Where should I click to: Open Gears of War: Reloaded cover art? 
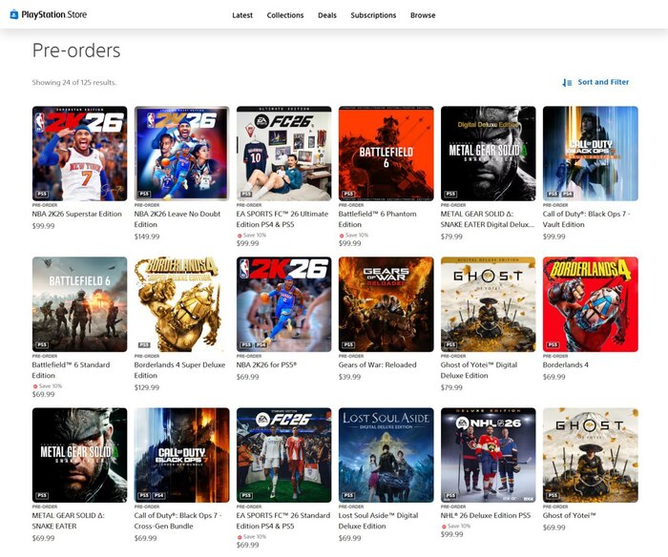point(386,304)
